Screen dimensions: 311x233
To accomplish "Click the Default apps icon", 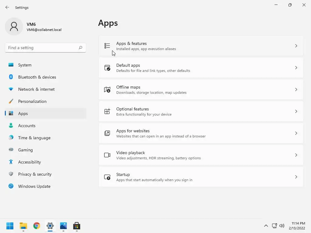I will click(x=107, y=68).
